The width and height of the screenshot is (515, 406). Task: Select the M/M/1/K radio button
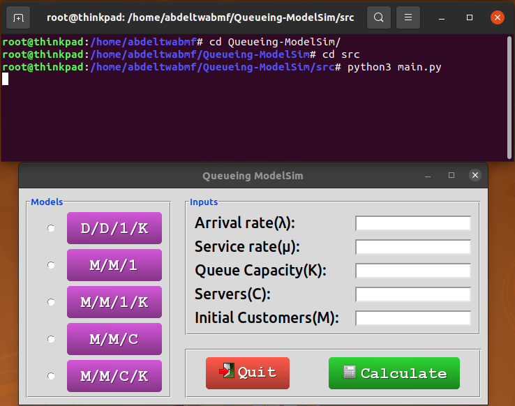pyautogui.click(x=51, y=302)
